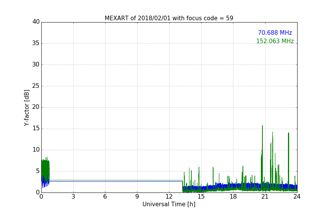The height and width of the screenshot is (220, 330).
Task: Click the x-axis tick label '6'
Action: pyautogui.click(x=105, y=197)
